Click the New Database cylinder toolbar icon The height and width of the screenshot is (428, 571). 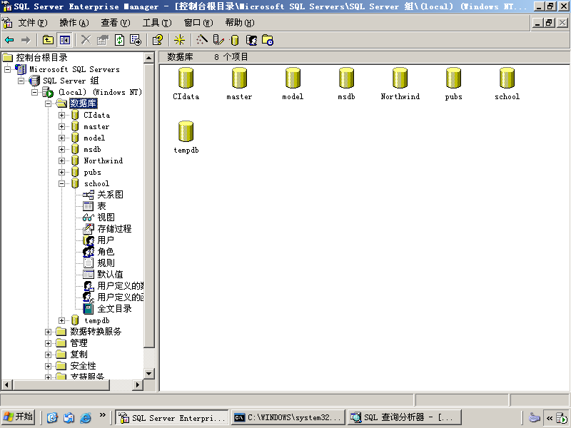[235, 40]
